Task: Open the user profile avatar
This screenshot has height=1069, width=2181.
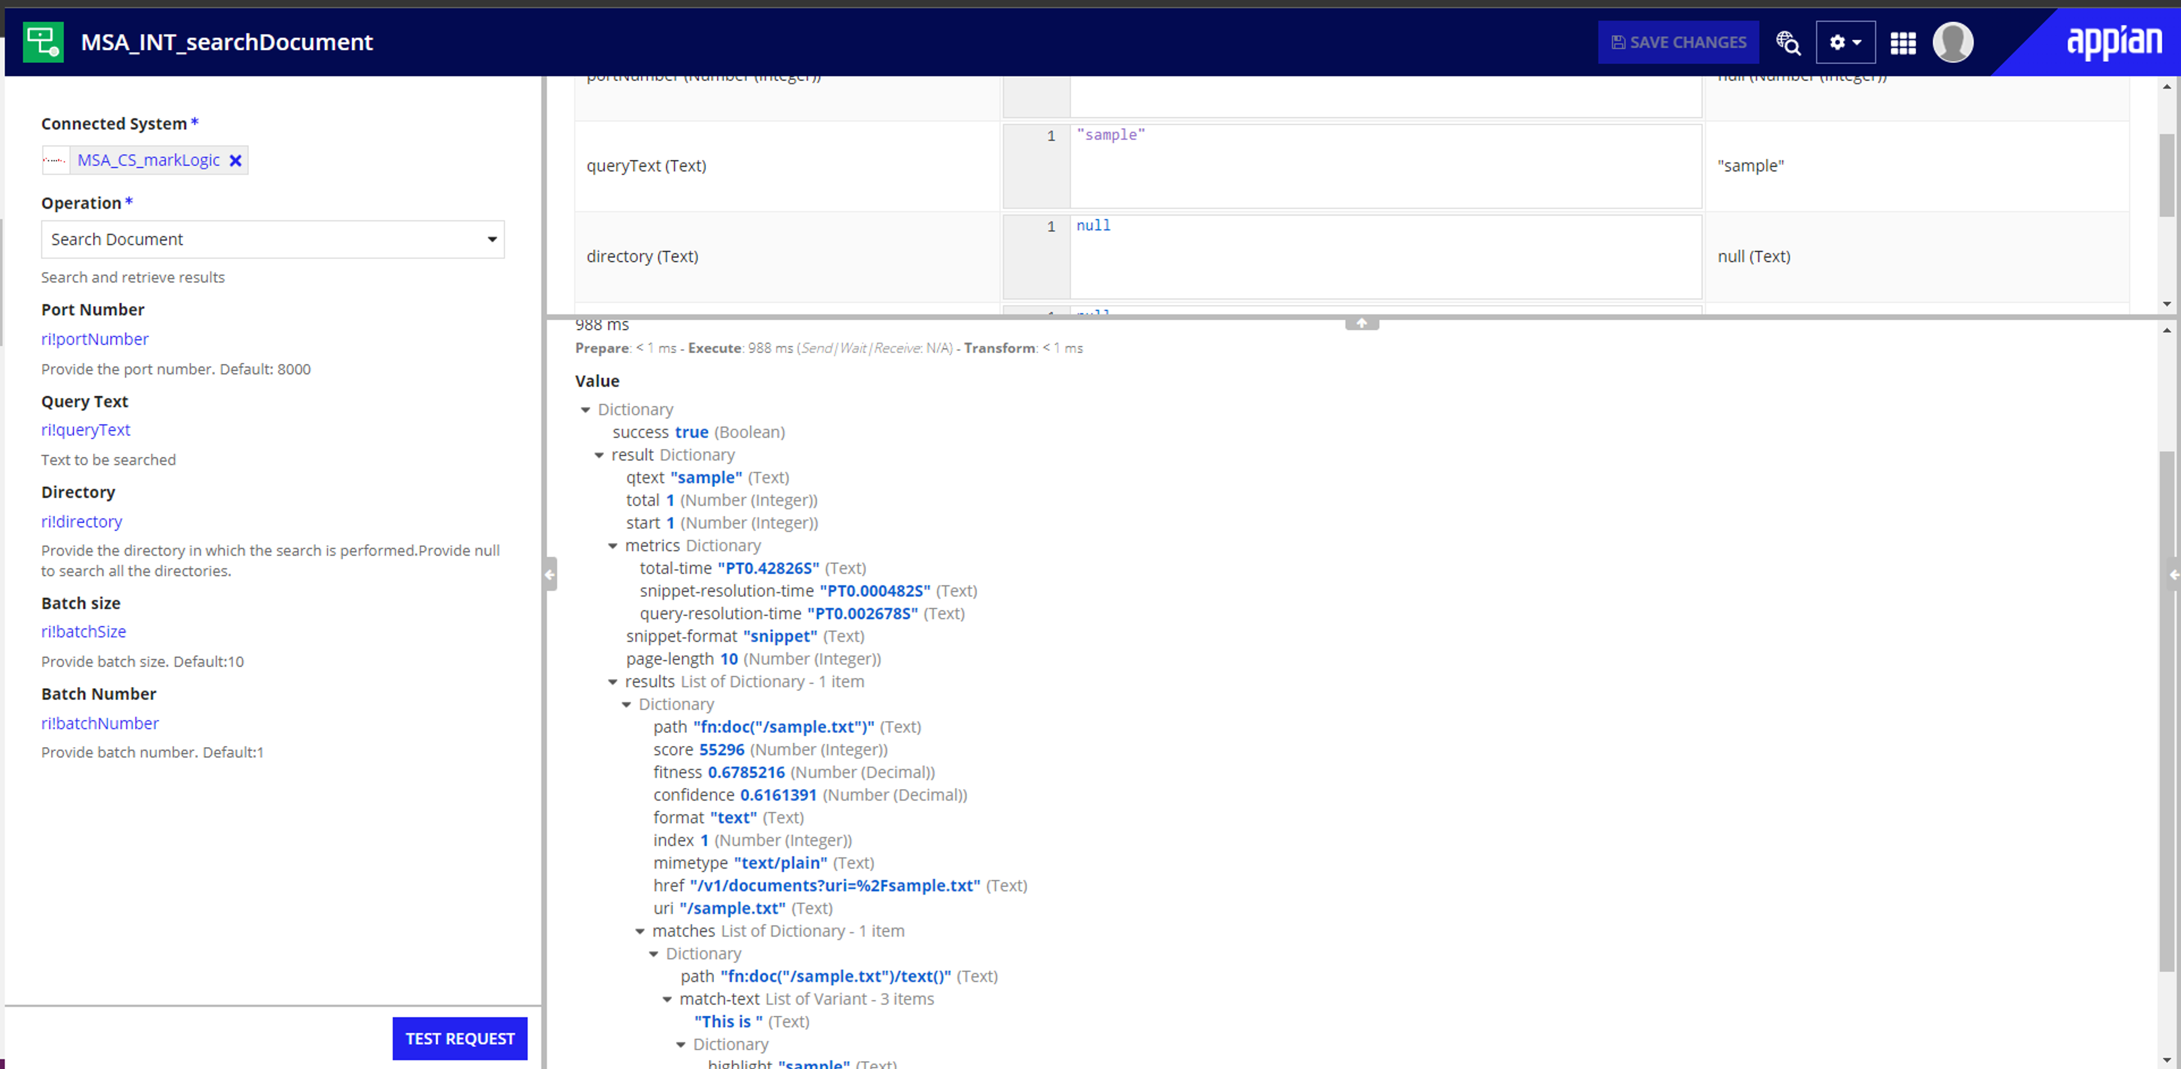Action: 1953,43
